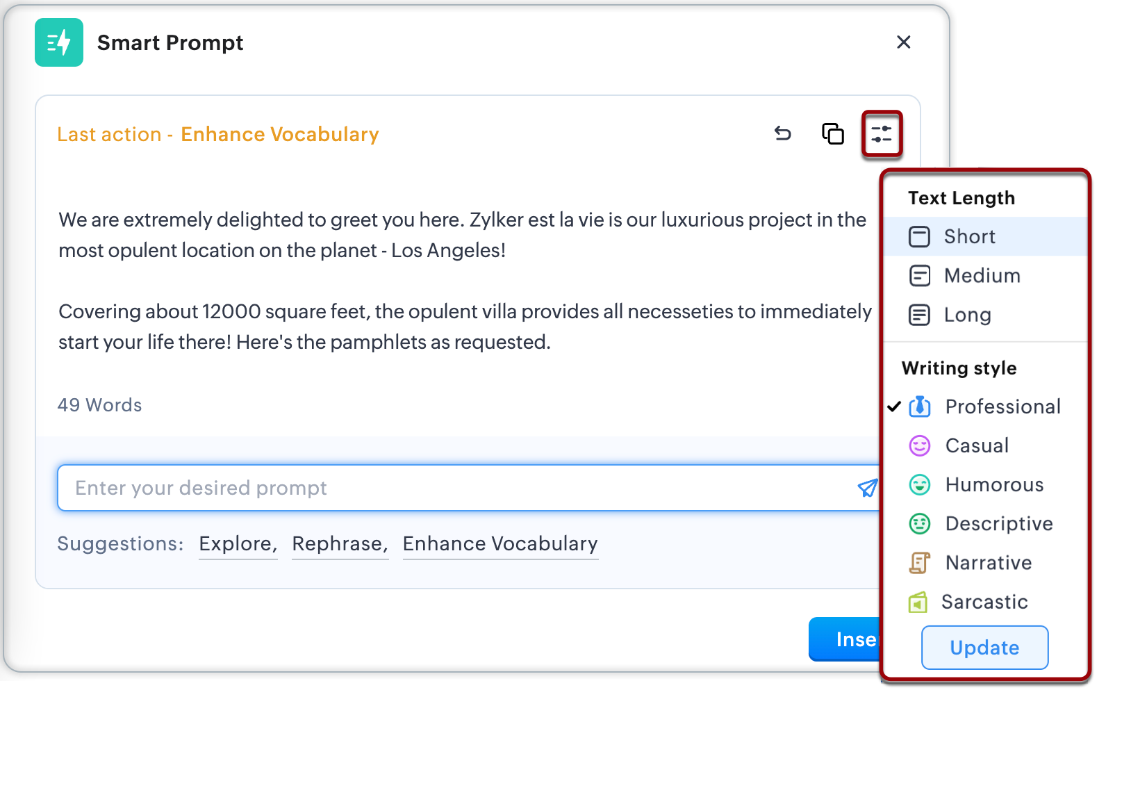
Task: Apply the Explore suggestion
Action: (238, 543)
